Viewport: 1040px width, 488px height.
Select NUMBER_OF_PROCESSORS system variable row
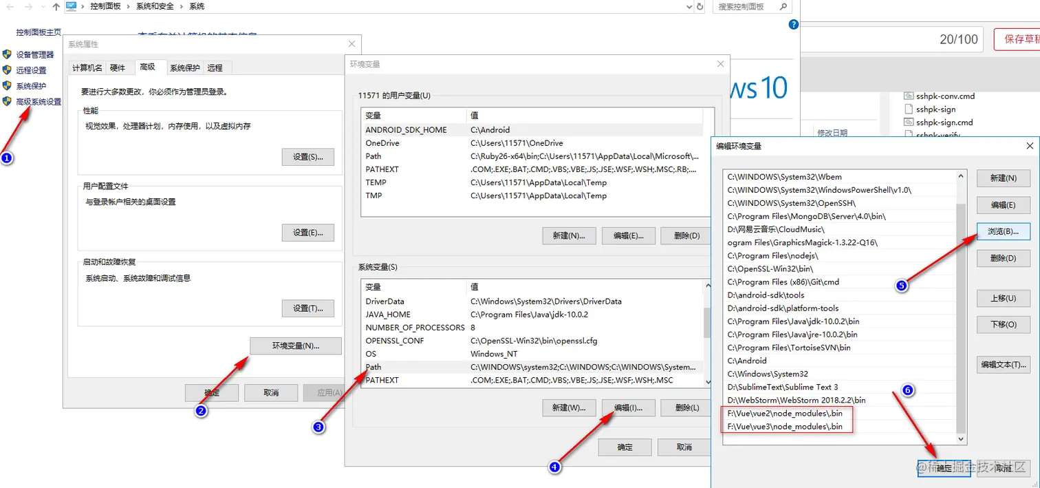point(532,328)
